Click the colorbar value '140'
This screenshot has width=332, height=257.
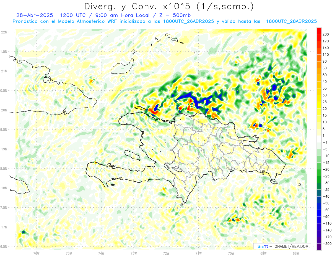(326, 48)
